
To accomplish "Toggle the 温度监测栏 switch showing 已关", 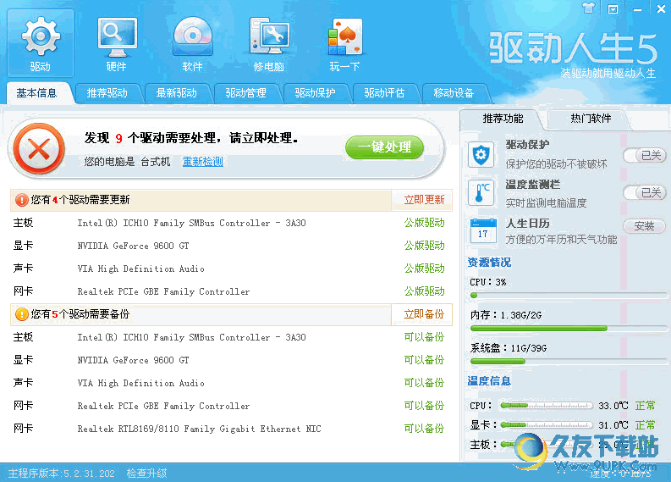I will (x=645, y=192).
